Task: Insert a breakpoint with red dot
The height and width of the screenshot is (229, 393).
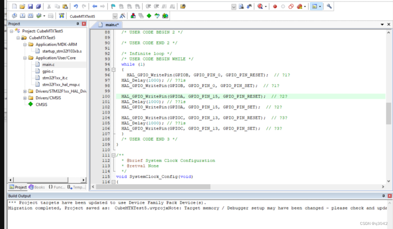Action: [275, 6]
